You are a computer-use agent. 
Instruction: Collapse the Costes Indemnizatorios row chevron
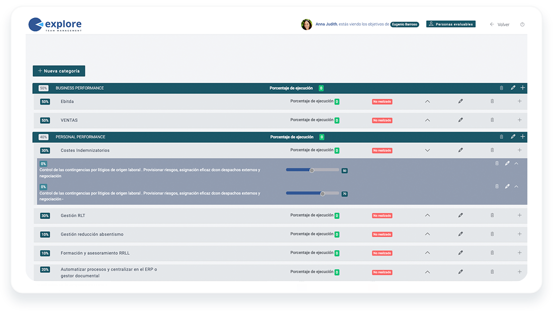427,150
